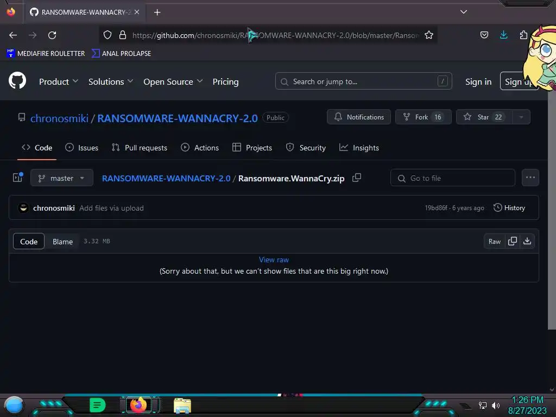The image size is (556, 417).
Task: Expand the Product menu
Action: [59, 81]
